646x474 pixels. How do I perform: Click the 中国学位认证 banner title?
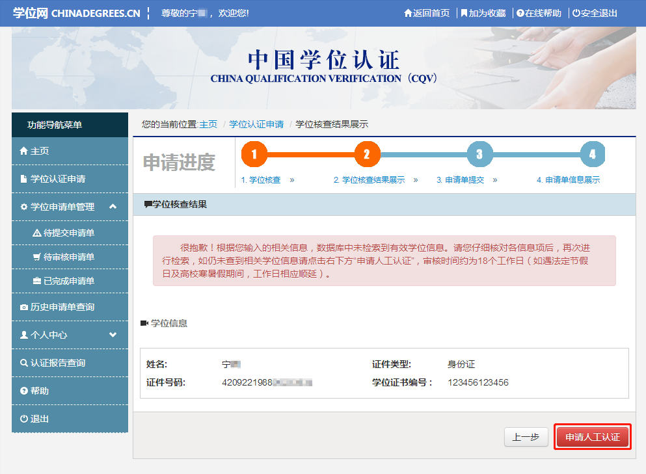point(324,60)
